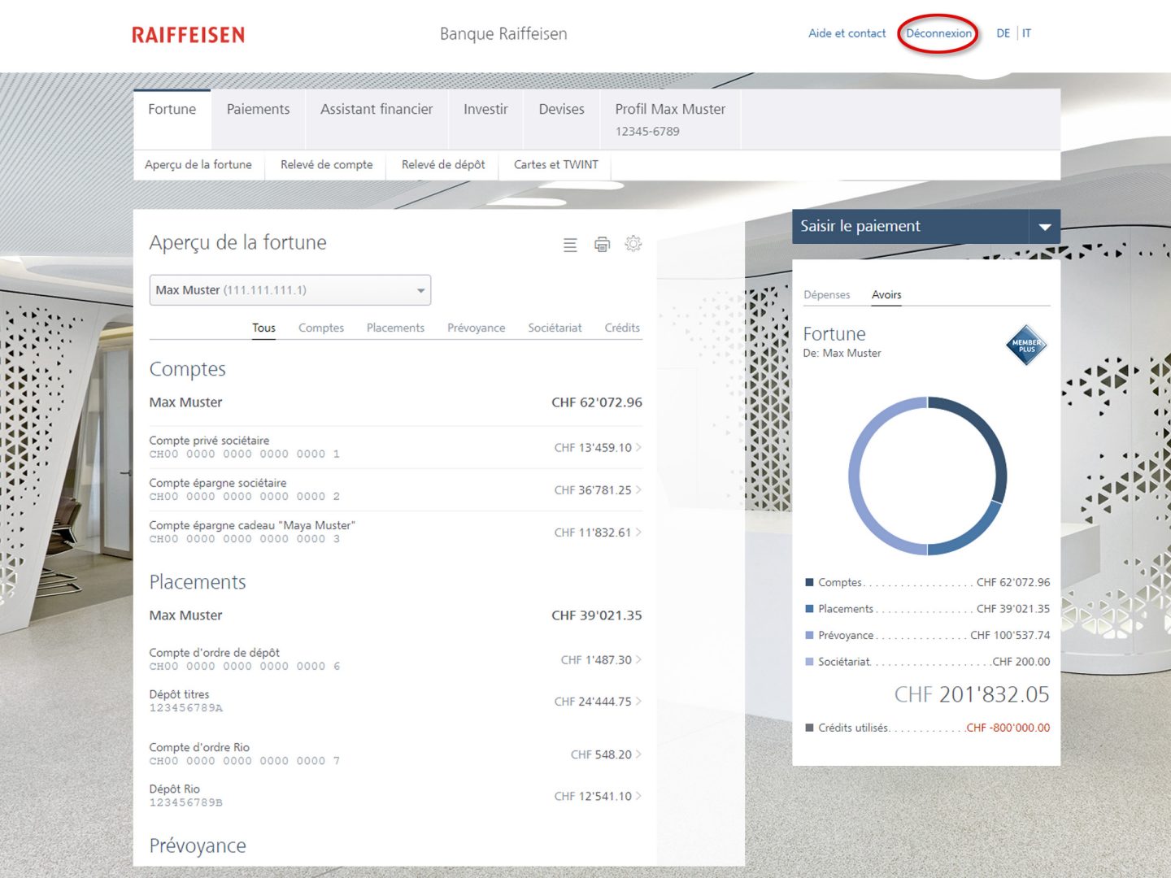Click the Déconnexion link
This screenshot has height=878, width=1171.
[x=938, y=34]
